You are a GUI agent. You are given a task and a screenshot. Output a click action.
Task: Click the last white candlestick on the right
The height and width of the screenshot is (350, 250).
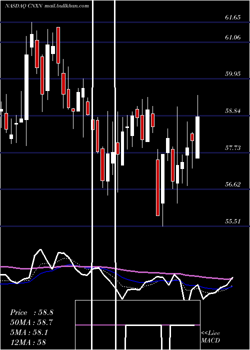(x=197, y=137)
